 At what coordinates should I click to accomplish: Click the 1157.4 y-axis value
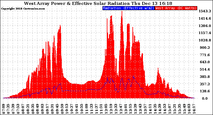(205, 33)
